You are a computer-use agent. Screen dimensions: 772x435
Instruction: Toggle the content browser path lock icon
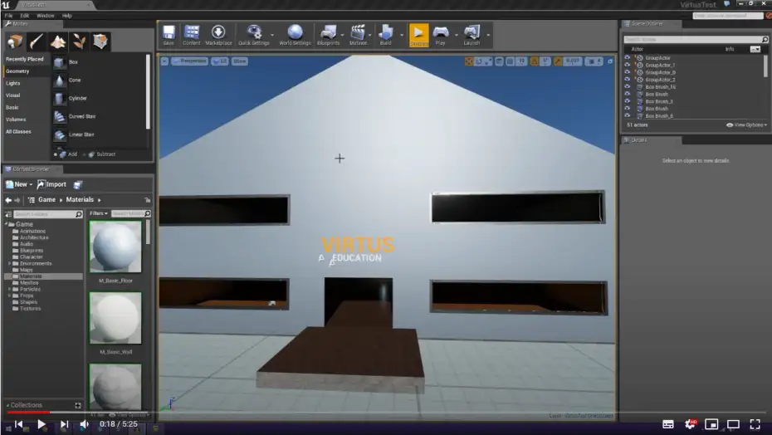point(148,200)
